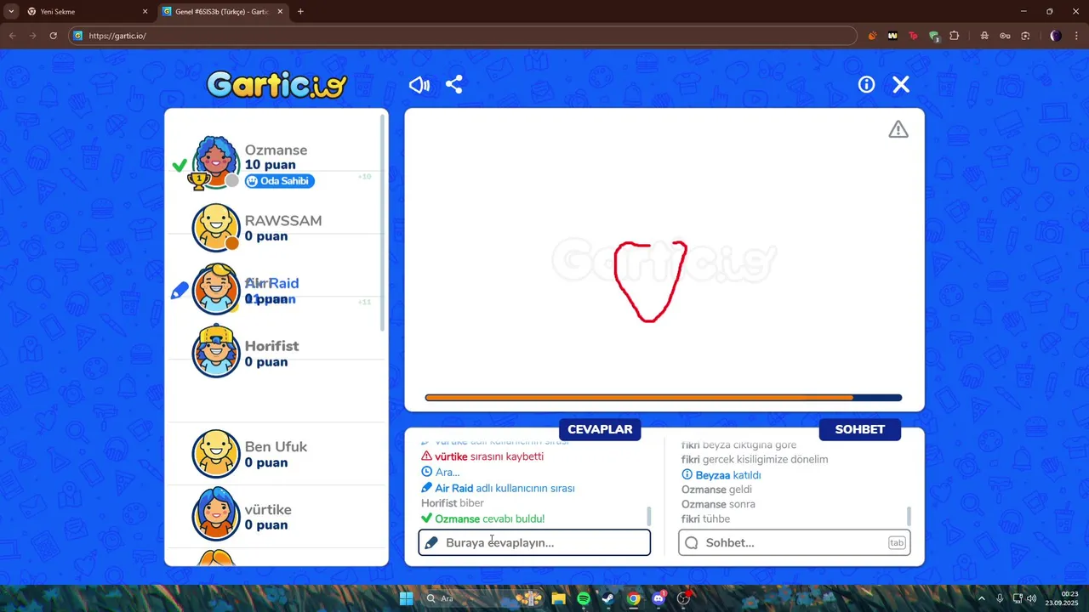Open the room info icon
Screen dimensions: 1089x612
(x=866, y=85)
